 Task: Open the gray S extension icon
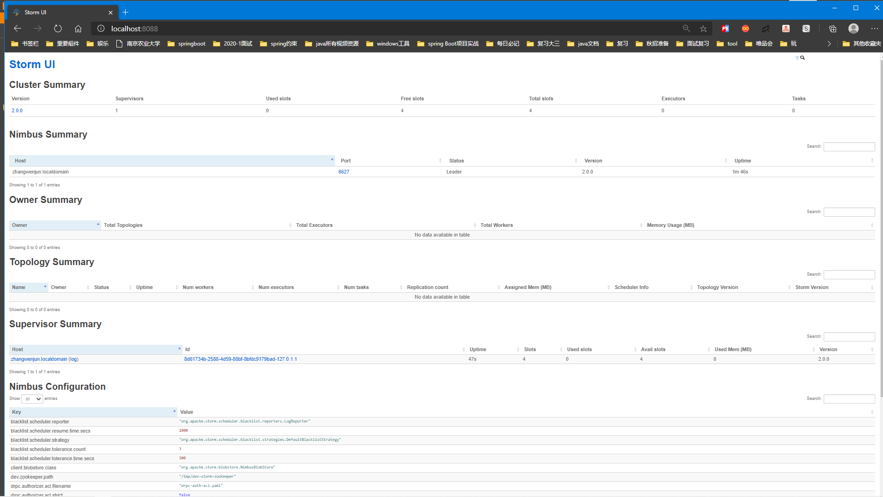(806, 29)
